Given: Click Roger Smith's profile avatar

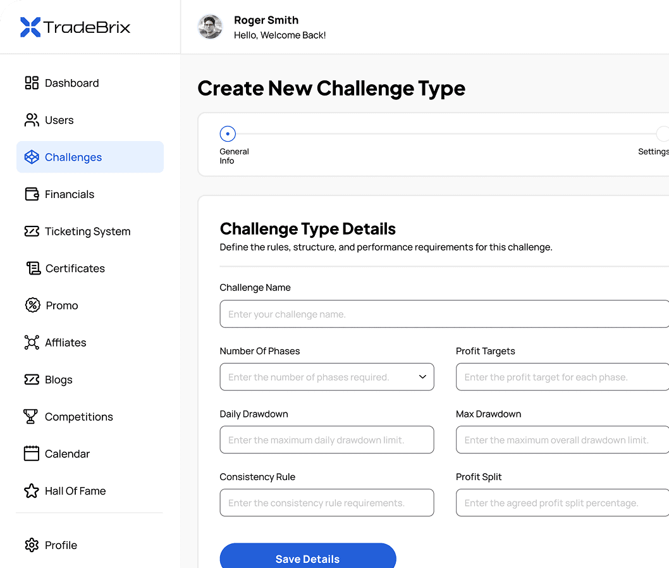Looking at the screenshot, I should point(210,27).
